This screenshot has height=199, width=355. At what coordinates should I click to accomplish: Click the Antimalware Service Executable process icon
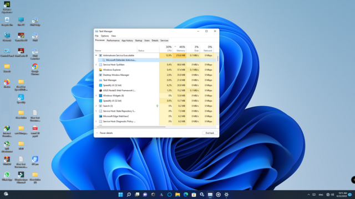click(100, 55)
